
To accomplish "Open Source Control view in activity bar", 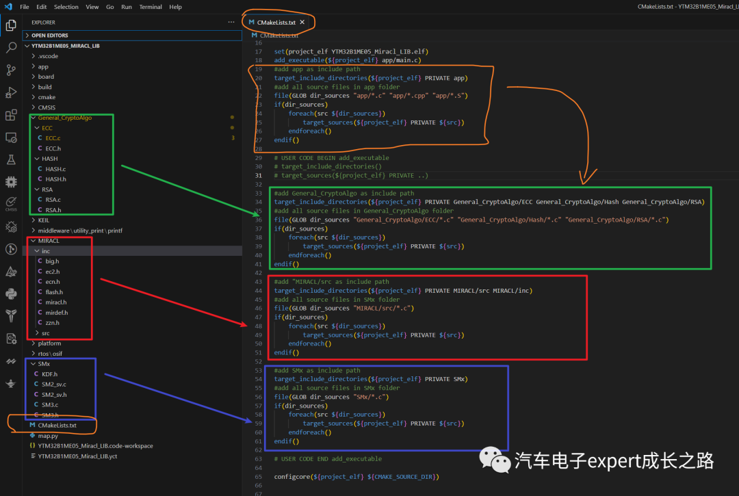I will 11,70.
